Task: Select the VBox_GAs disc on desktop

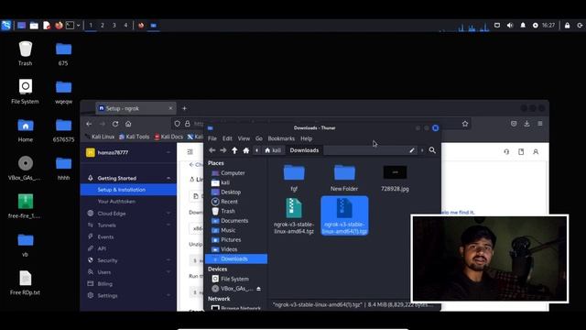Action: tap(25, 169)
